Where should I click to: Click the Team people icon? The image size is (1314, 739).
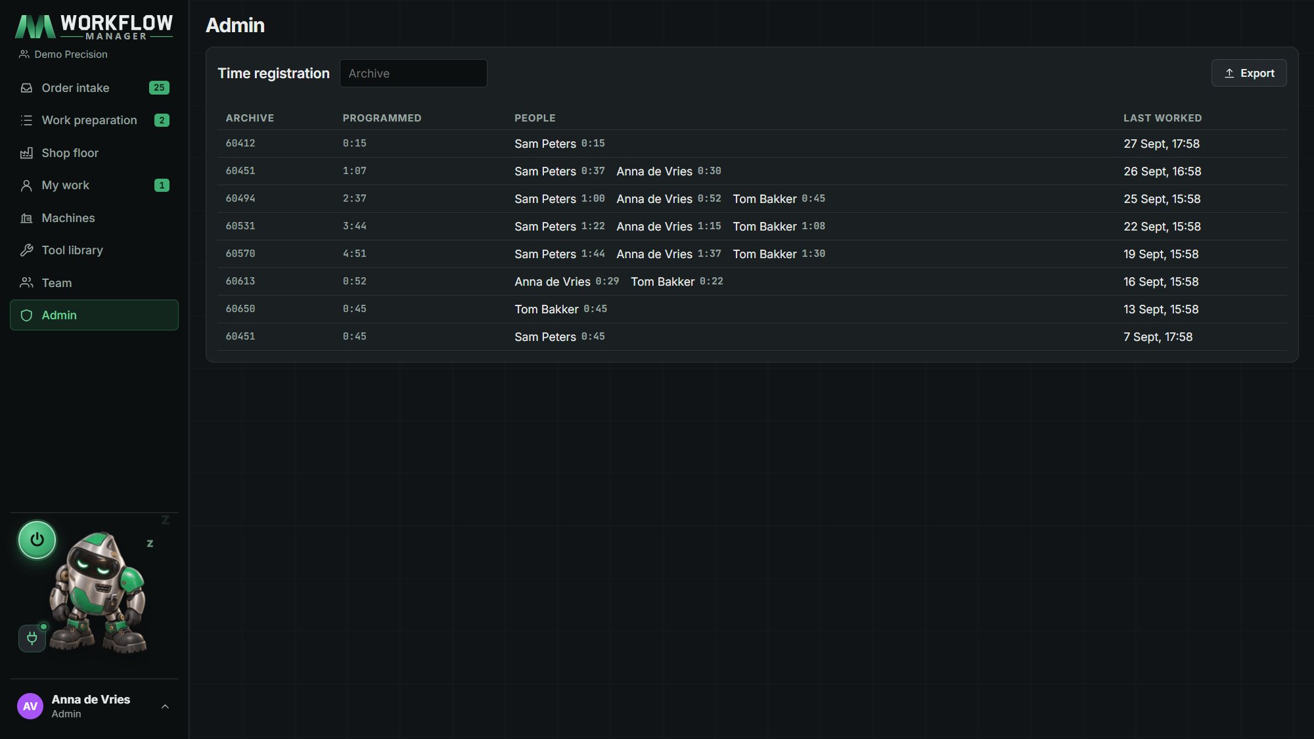coord(26,283)
